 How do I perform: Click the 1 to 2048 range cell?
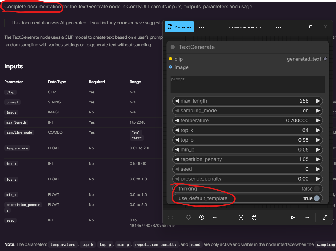point(138,122)
